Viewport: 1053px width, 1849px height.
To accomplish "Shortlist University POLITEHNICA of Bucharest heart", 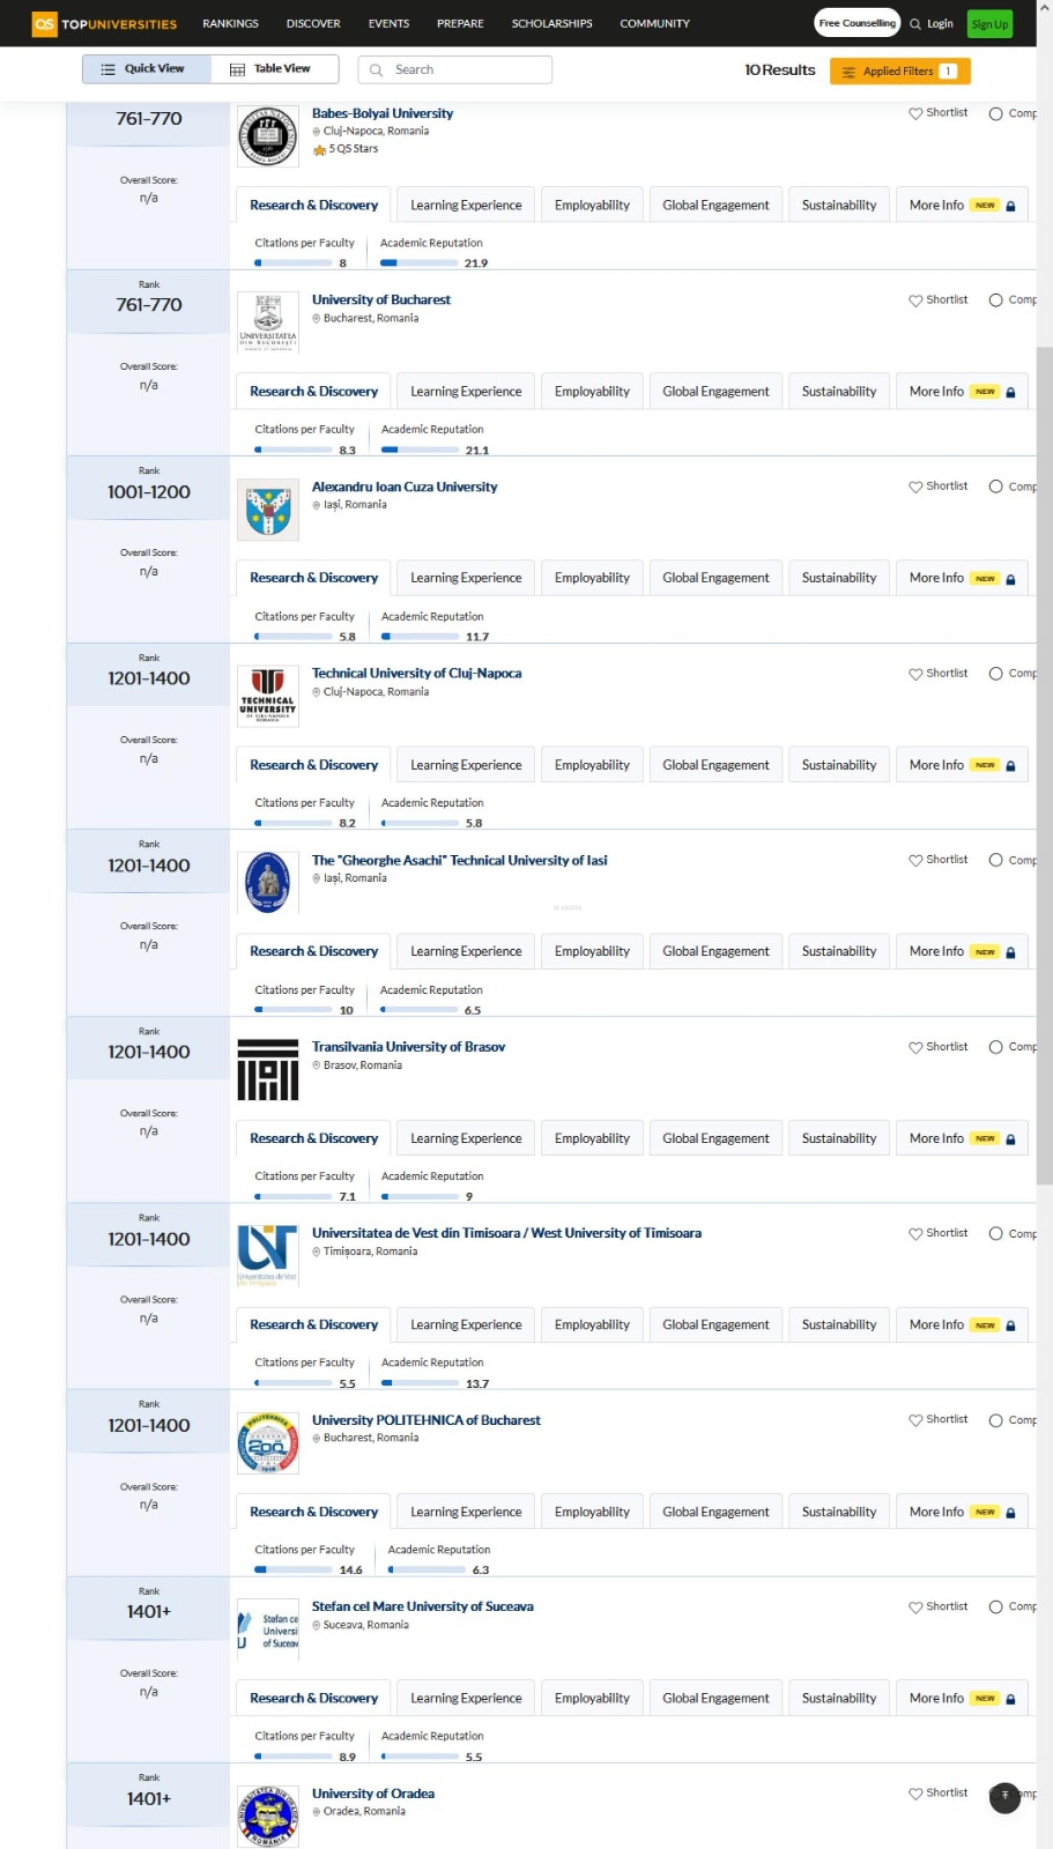I will click(x=915, y=1420).
